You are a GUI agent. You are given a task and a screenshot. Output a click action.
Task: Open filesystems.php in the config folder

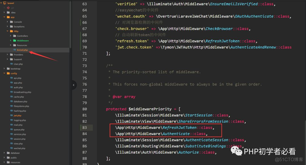pos(21,106)
